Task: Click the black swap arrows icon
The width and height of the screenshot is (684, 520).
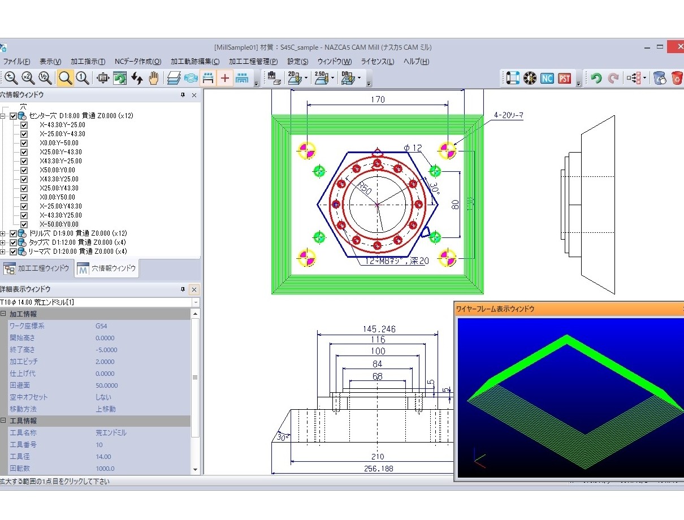Action: pyautogui.click(x=136, y=79)
